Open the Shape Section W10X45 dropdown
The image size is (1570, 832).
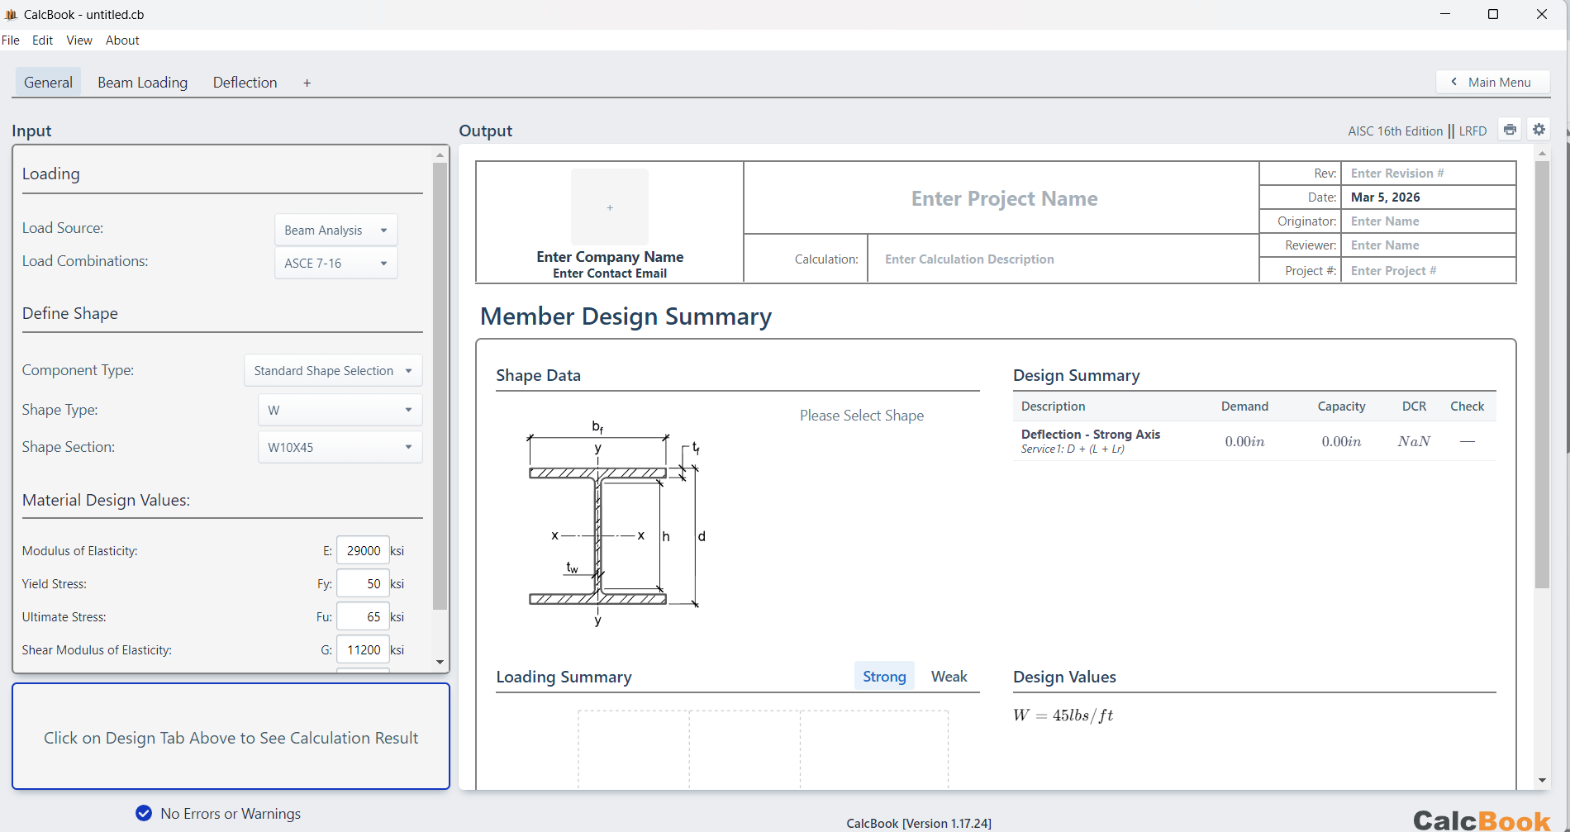click(x=340, y=447)
